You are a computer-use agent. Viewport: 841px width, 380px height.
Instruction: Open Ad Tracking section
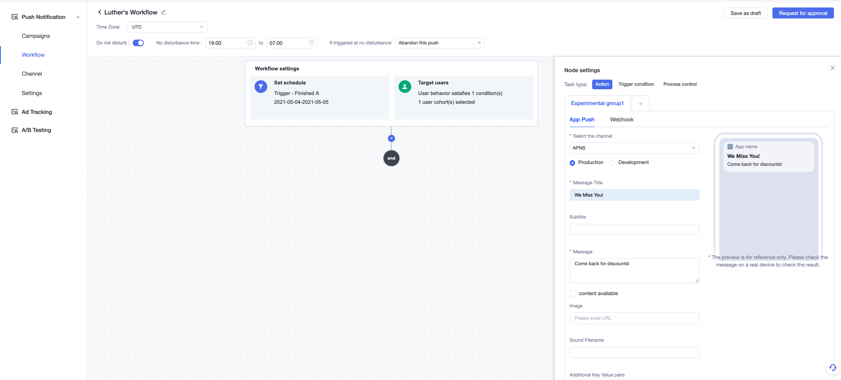point(37,112)
